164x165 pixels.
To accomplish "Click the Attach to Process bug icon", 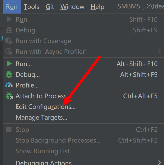I will (9, 96).
